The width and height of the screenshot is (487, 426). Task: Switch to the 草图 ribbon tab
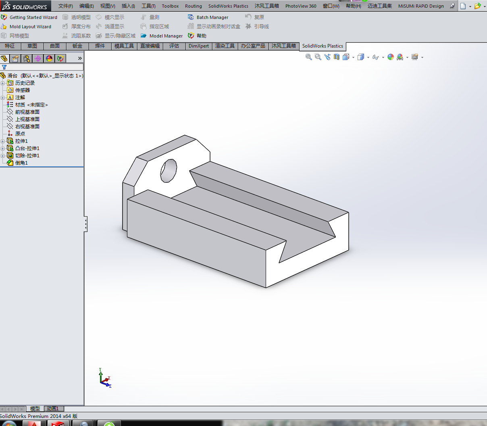point(32,46)
